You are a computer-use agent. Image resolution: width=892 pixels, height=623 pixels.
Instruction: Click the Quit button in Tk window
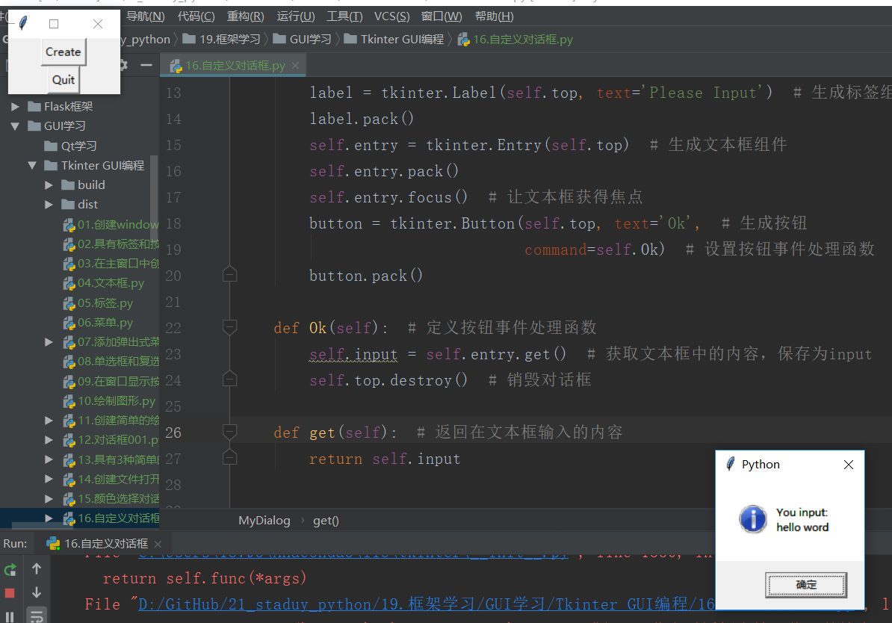(x=64, y=80)
